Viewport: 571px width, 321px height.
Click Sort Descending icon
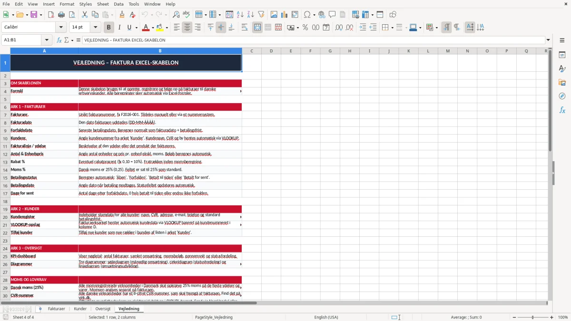(x=250, y=15)
